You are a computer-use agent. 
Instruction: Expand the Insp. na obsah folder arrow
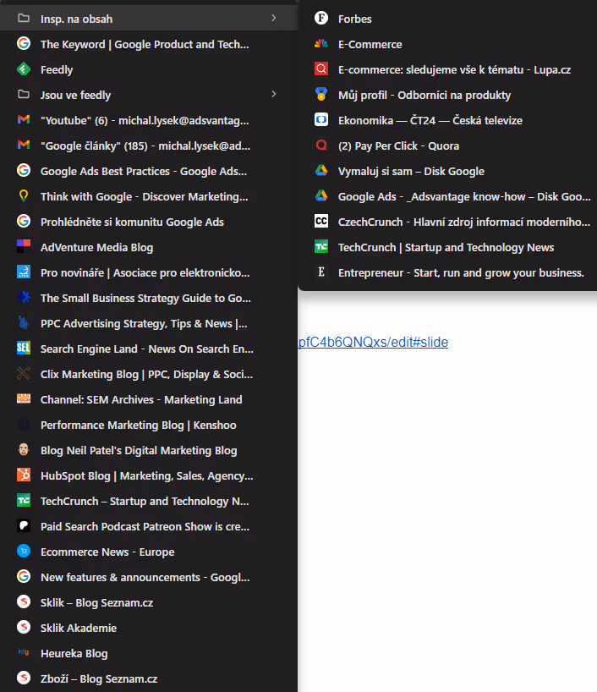point(274,18)
